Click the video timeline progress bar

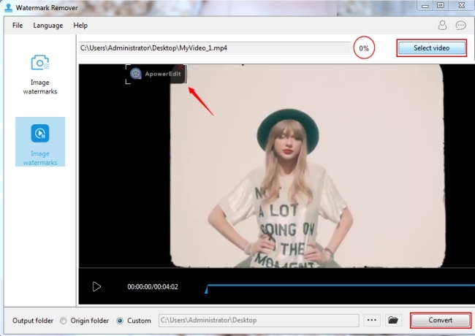click(x=336, y=286)
